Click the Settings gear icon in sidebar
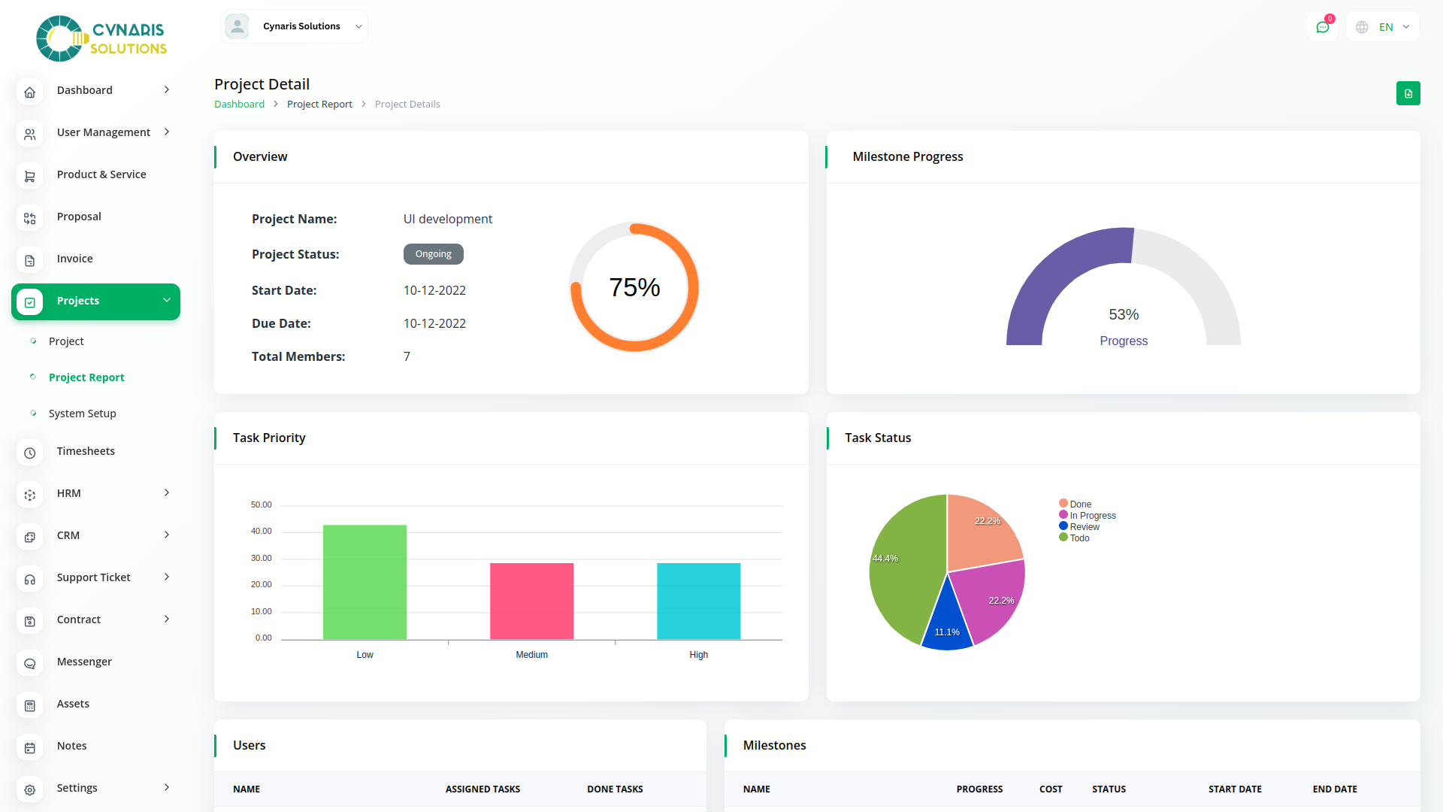This screenshot has height=812, width=1443. click(x=30, y=789)
